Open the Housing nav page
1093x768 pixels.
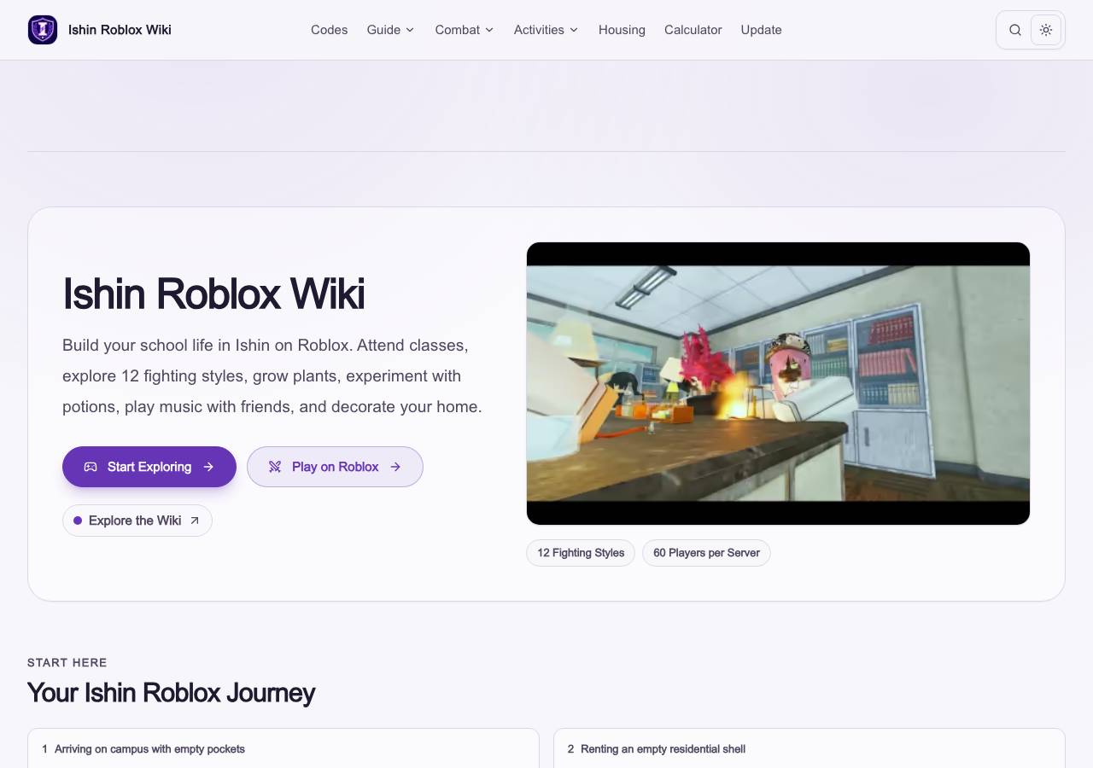point(622,30)
